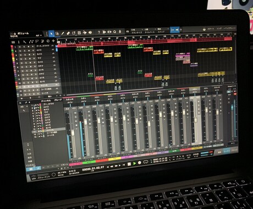Image resolution: width=253 pixels, height=209 pixels.
Task: Click the green play button
Action: click(x=135, y=163)
